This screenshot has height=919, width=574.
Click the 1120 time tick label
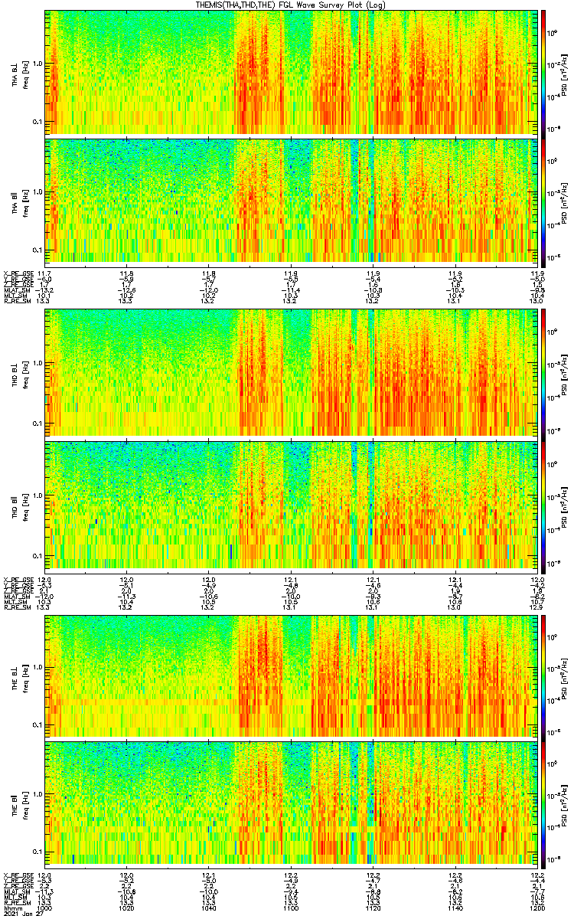click(373, 908)
